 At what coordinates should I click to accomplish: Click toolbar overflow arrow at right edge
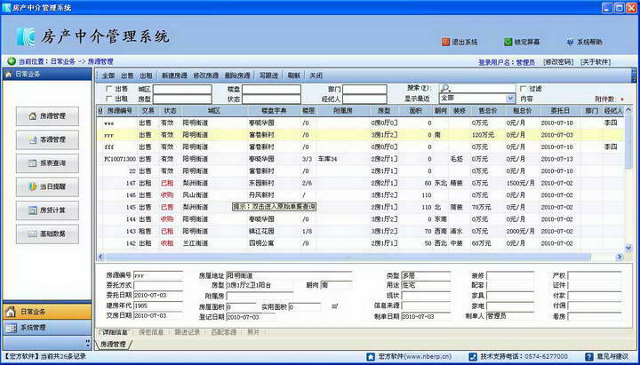(x=634, y=75)
